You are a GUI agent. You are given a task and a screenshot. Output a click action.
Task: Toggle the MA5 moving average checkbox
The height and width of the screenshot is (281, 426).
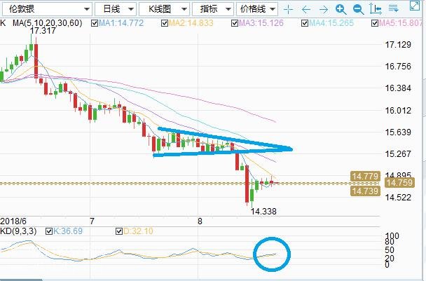375,23
